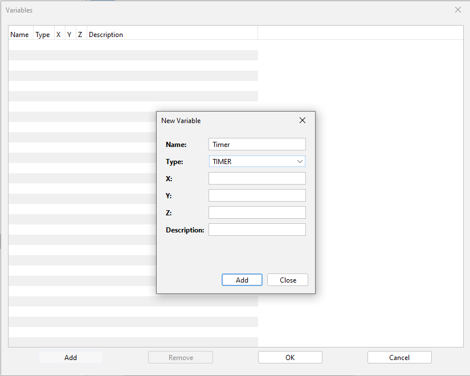
Task: Click the Add button below variables list
Action: [x=71, y=357]
